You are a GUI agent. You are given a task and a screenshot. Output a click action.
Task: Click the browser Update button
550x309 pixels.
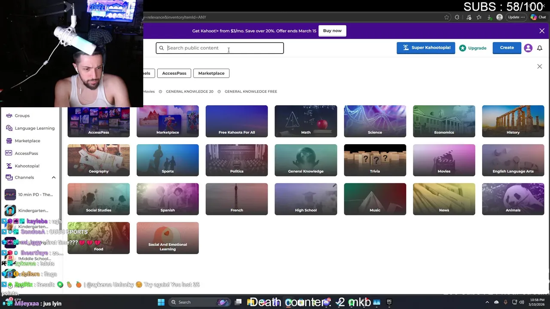(516, 17)
